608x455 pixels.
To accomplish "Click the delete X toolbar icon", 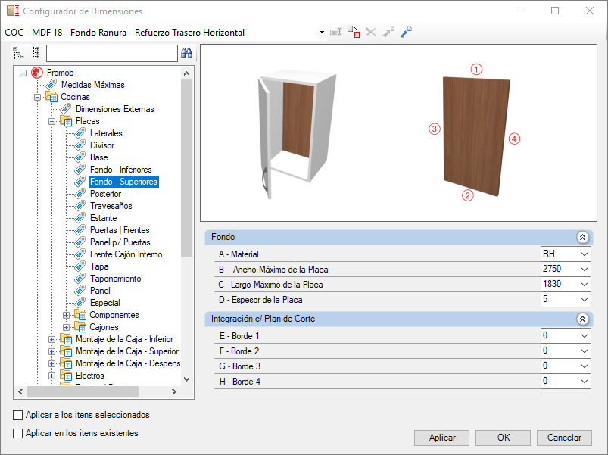I will pyautogui.click(x=371, y=32).
